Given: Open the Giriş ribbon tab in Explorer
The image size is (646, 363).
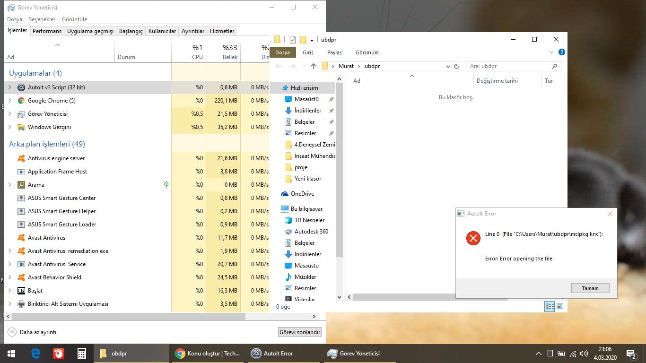Looking at the screenshot, I should coord(308,52).
